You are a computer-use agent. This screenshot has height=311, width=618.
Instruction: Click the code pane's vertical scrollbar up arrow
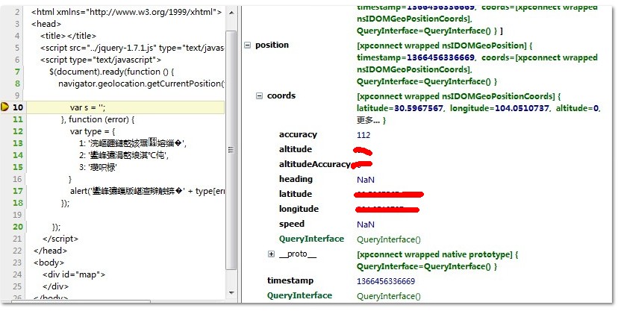pos(231,13)
